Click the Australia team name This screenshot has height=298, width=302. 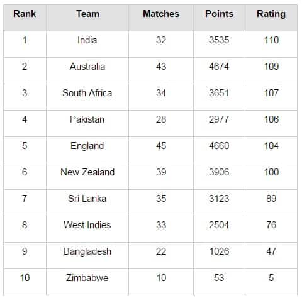tap(87, 67)
